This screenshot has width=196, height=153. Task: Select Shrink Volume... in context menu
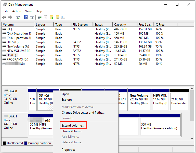click(72, 131)
